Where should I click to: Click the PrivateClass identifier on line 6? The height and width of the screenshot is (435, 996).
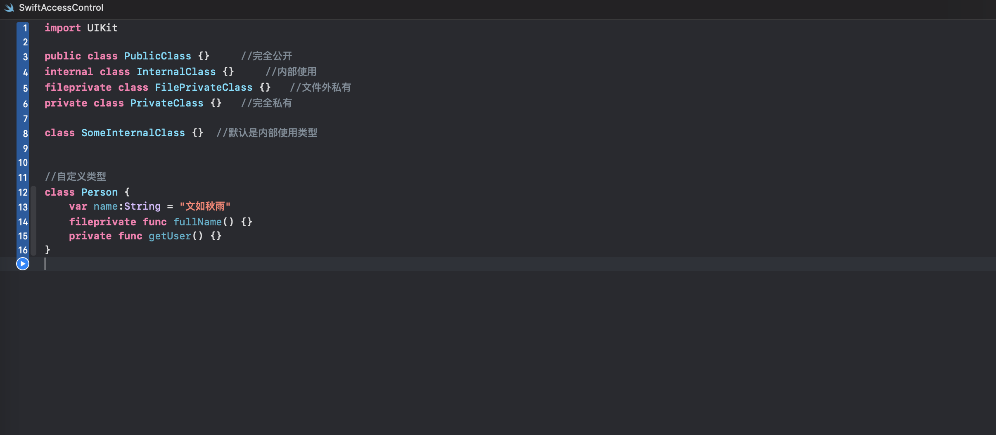(166, 103)
